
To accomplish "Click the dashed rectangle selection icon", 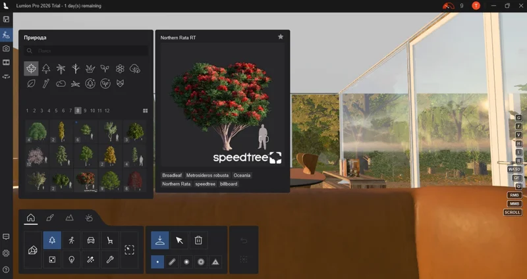I will (129, 250).
